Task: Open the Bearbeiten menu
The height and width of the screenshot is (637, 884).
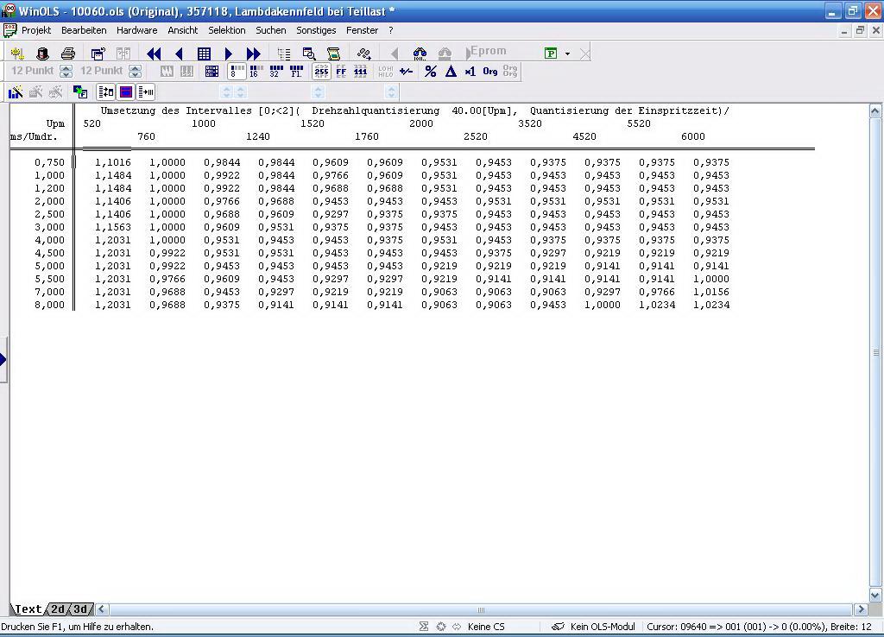Action: pyautogui.click(x=84, y=30)
